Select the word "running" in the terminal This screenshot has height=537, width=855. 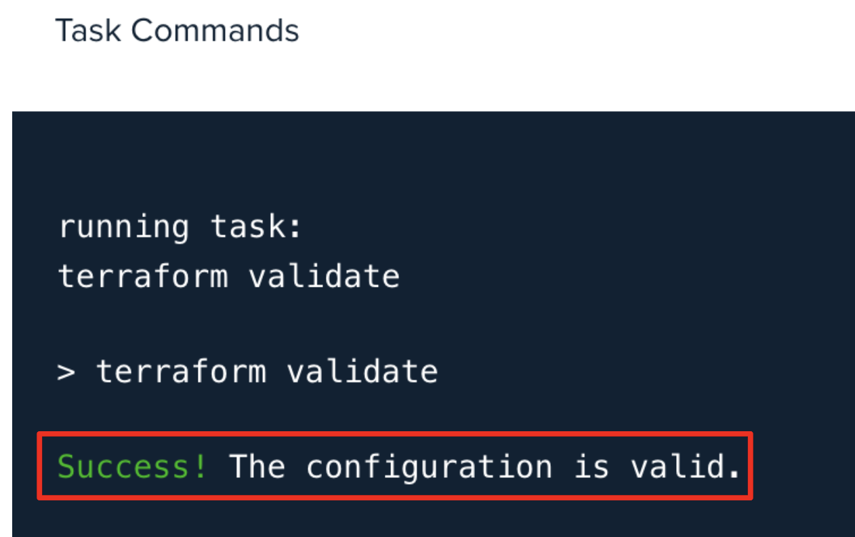coord(123,227)
